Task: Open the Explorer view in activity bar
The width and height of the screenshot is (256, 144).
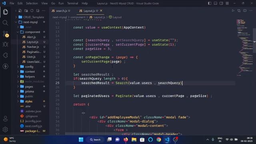Action: 5,12
